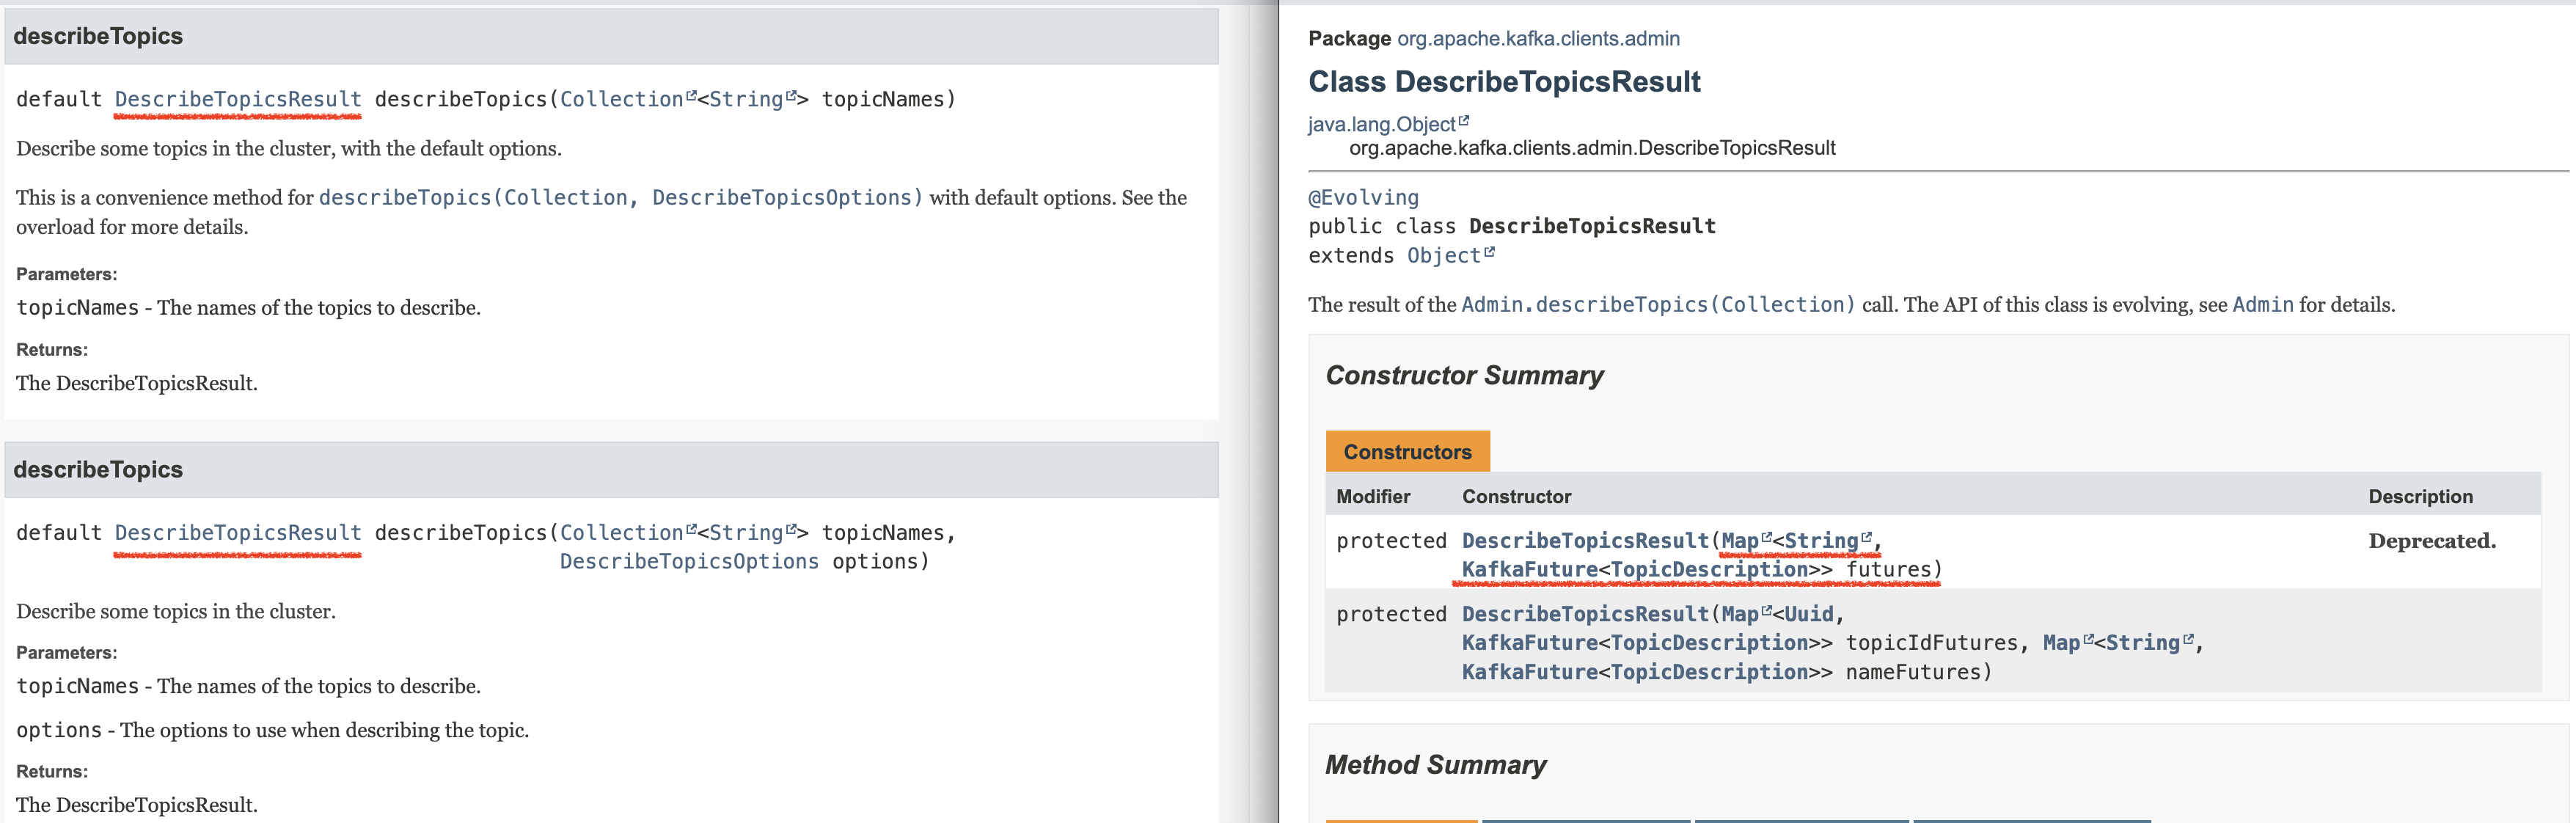Screen dimensions: 2576x823
Task: Open DescribeTopicsResult return type of second describeTopics
Action: click(237, 532)
